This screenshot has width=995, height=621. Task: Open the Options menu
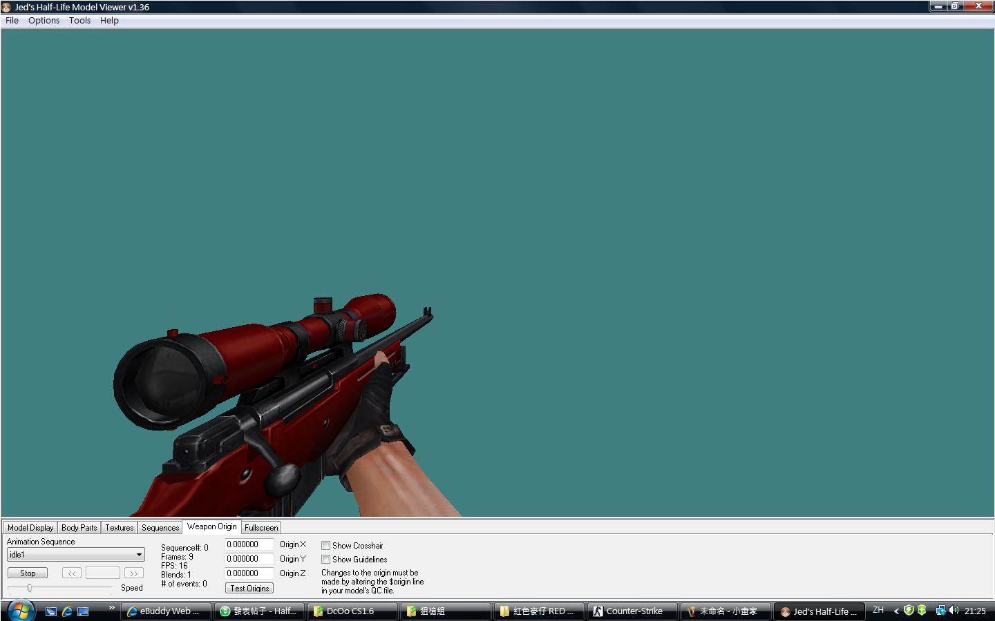[44, 21]
